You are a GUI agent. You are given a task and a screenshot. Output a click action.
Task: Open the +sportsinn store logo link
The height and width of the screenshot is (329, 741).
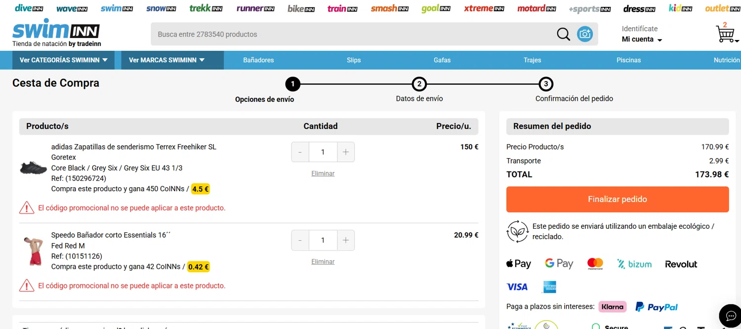589,9
